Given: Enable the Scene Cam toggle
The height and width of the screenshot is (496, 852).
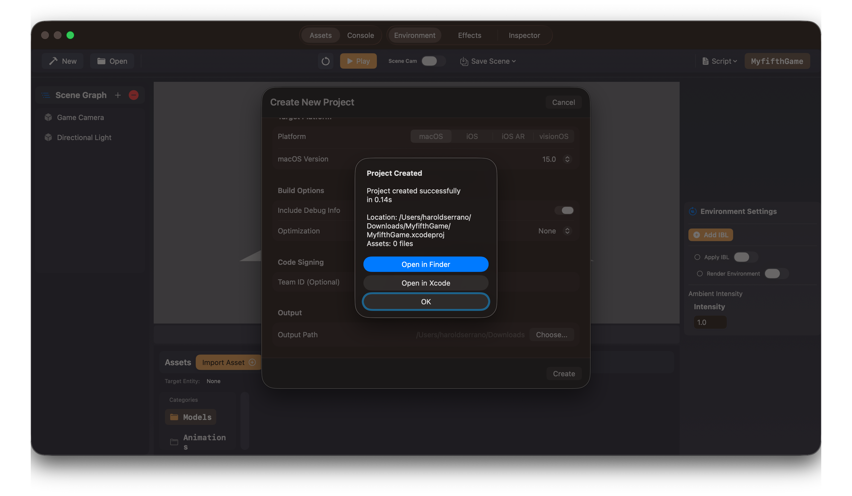Looking at the screenshot, I should pyautogui.click(x=433, y=61).
